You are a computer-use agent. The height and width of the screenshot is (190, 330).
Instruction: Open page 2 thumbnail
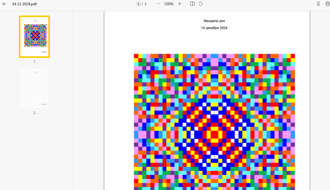pos(34,88)
